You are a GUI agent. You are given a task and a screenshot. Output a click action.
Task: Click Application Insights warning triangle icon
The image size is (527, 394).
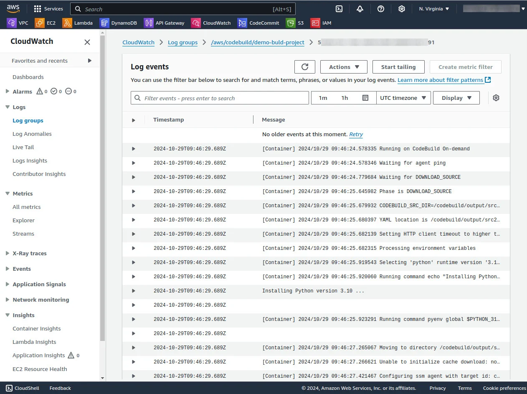tap(71, 355)
